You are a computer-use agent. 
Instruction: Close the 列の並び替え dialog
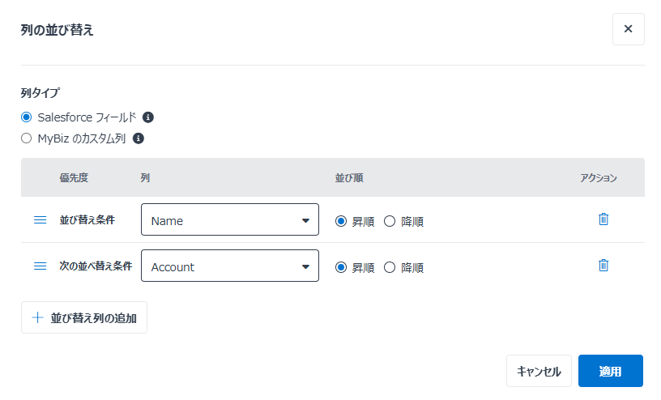[628, 29]
